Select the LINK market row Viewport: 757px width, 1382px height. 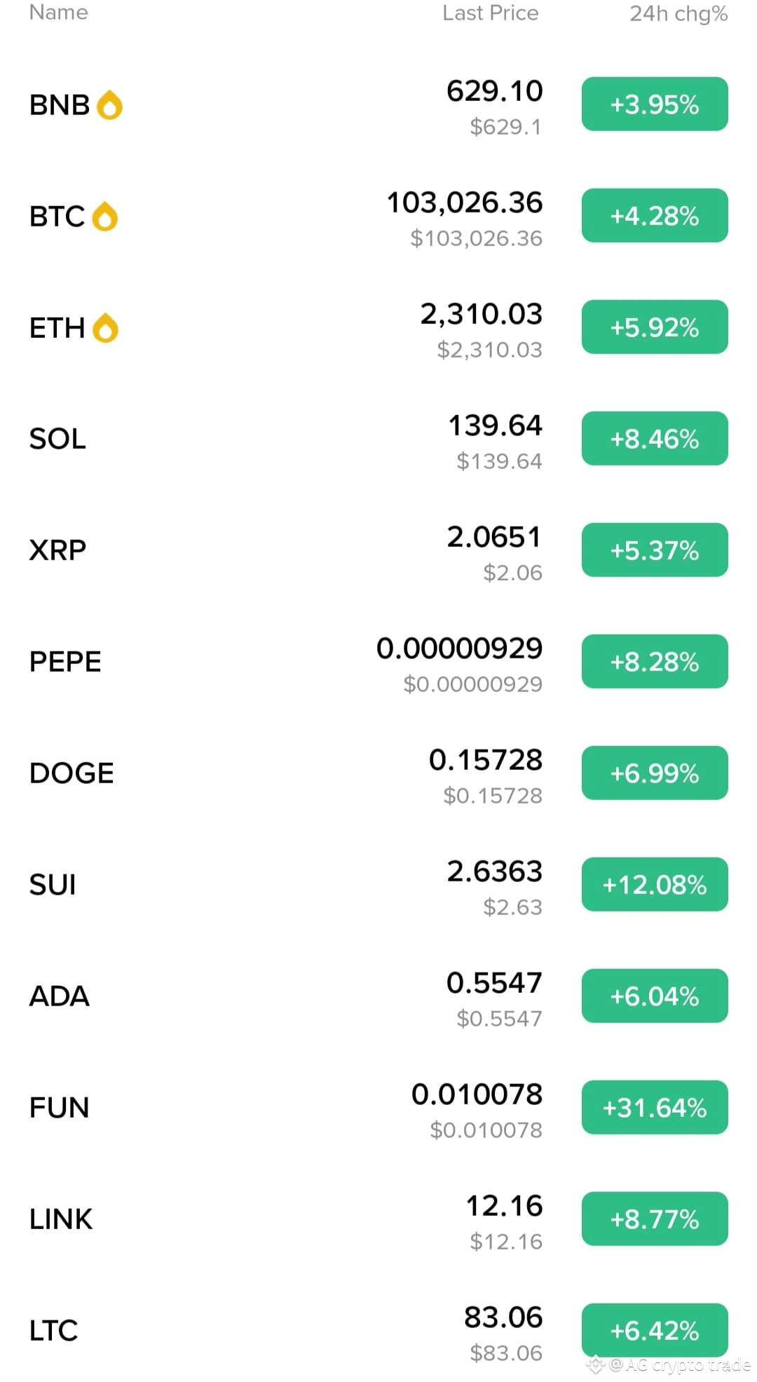click(x=378, y=1219)
